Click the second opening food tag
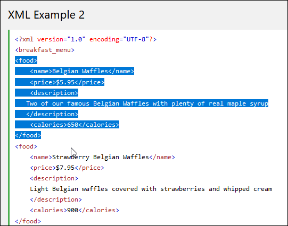 coord(26,146)
